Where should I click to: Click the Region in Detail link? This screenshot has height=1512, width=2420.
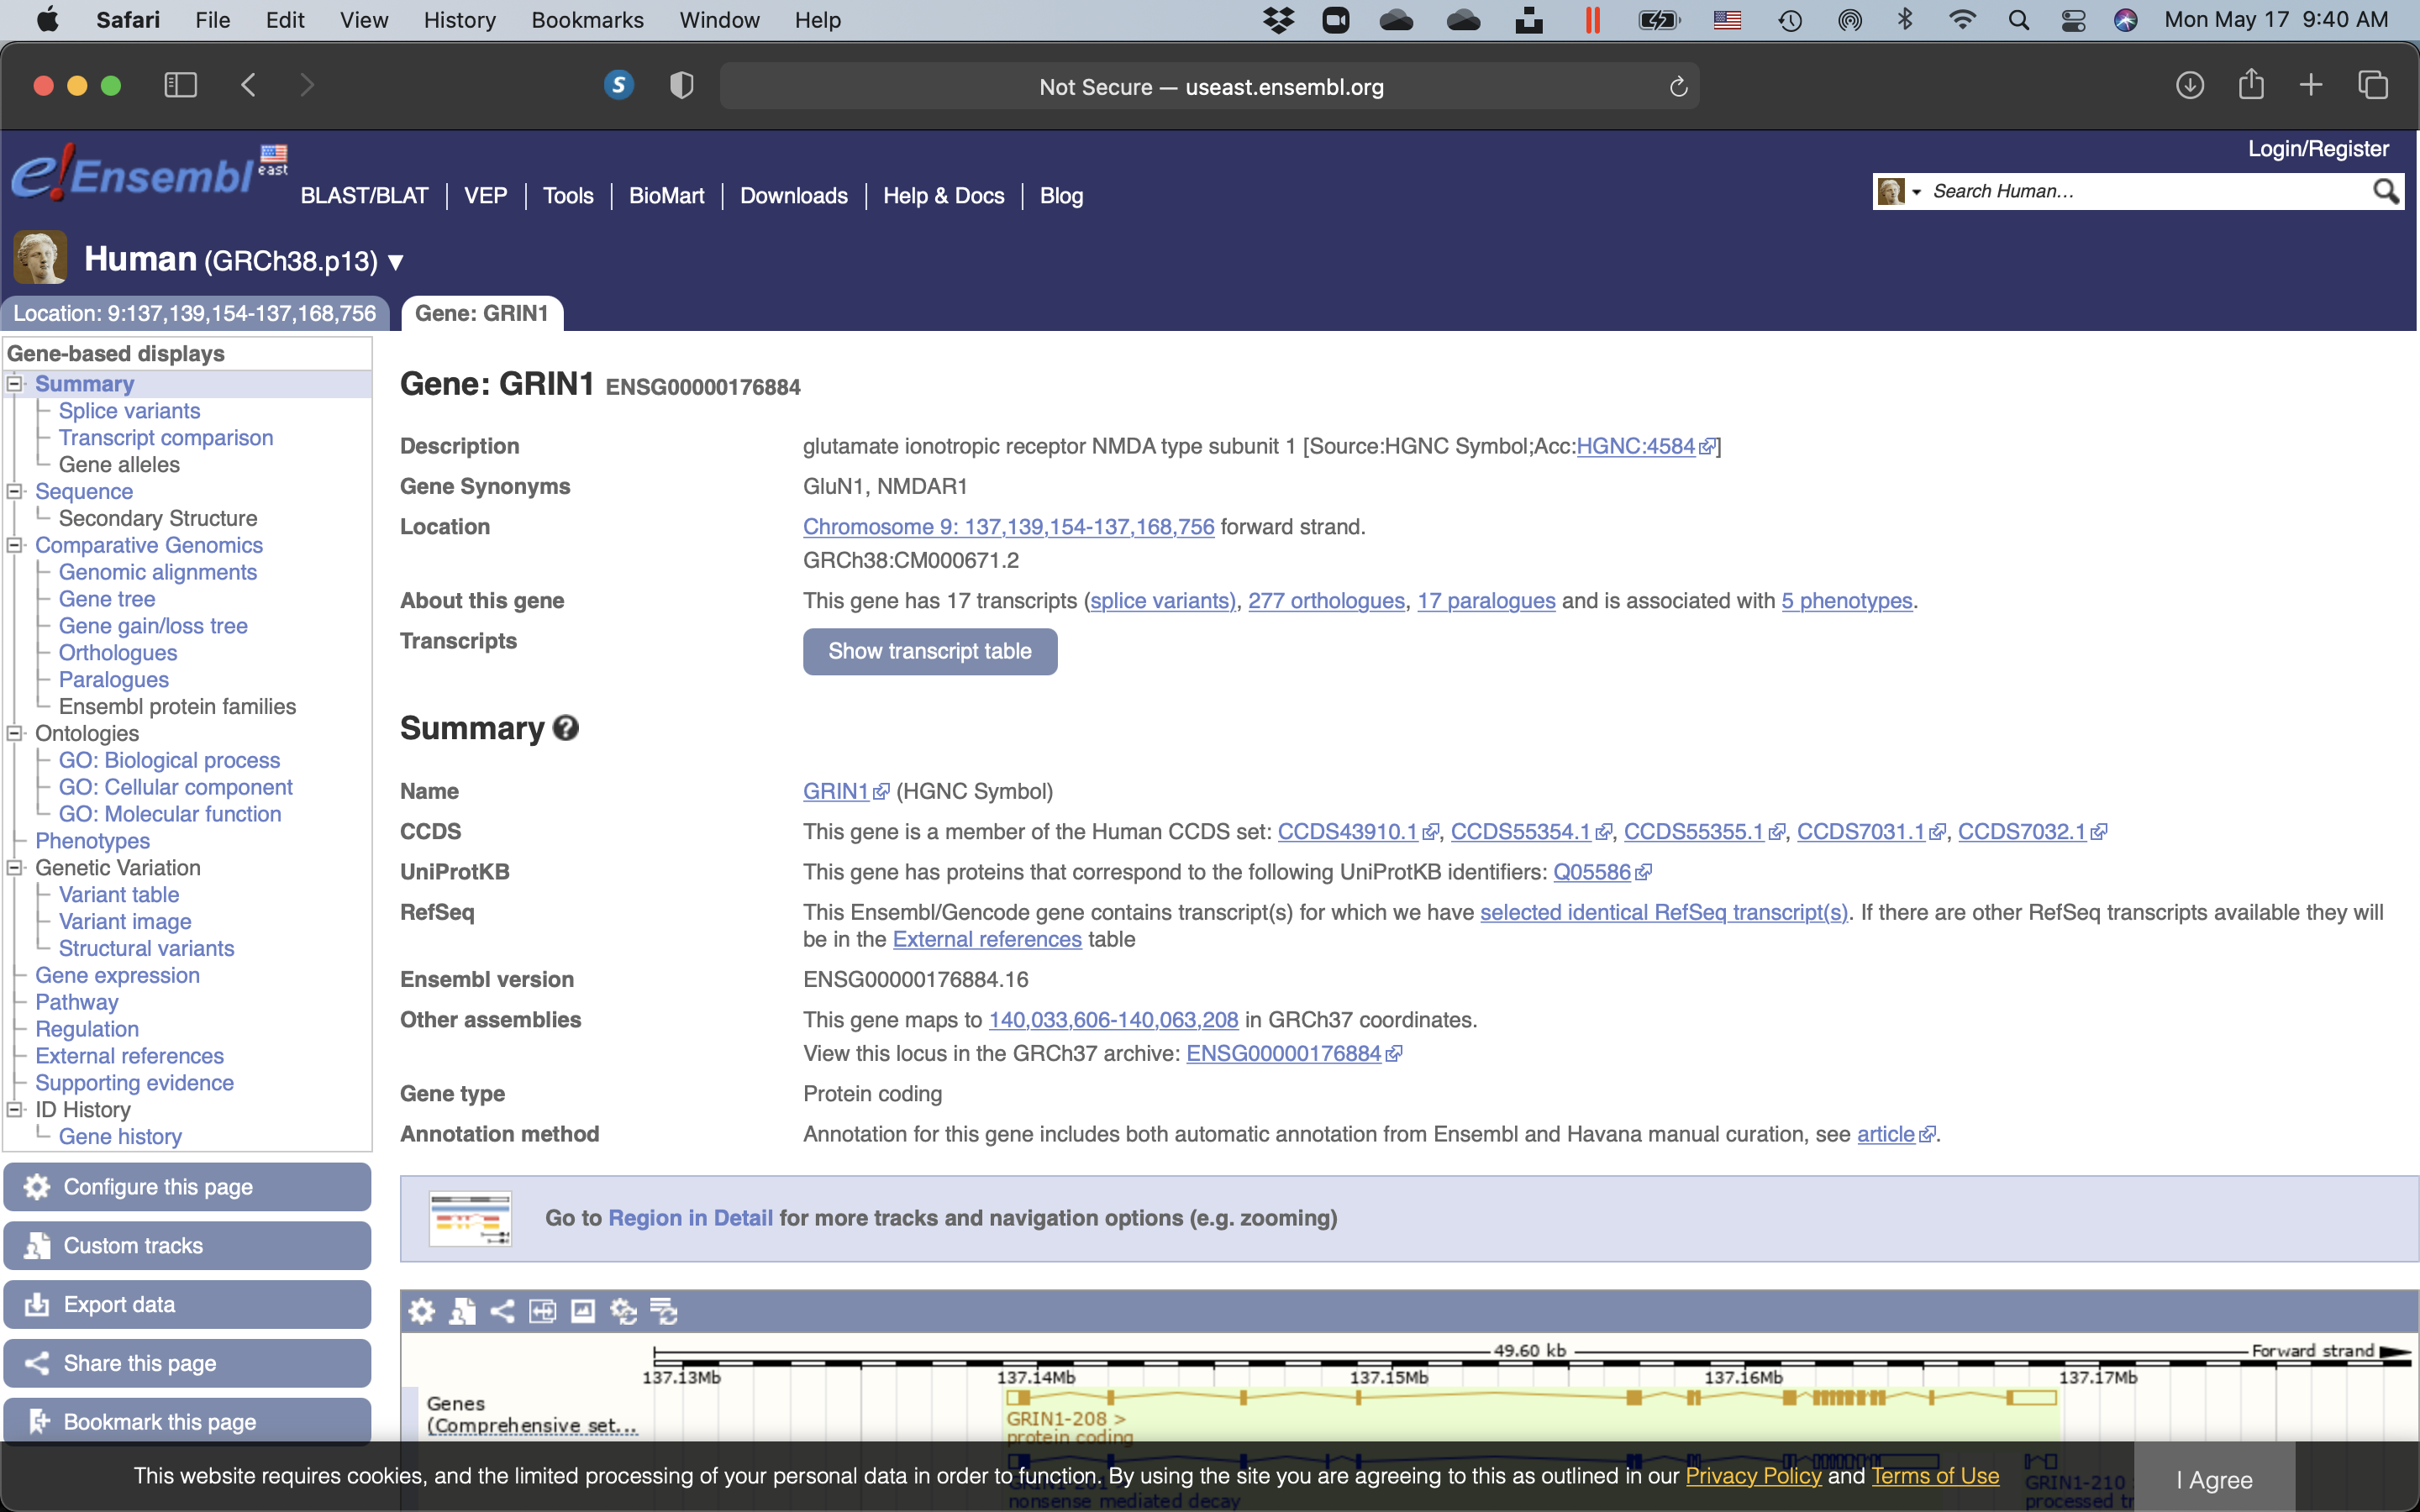click(x=690, y=1218)
